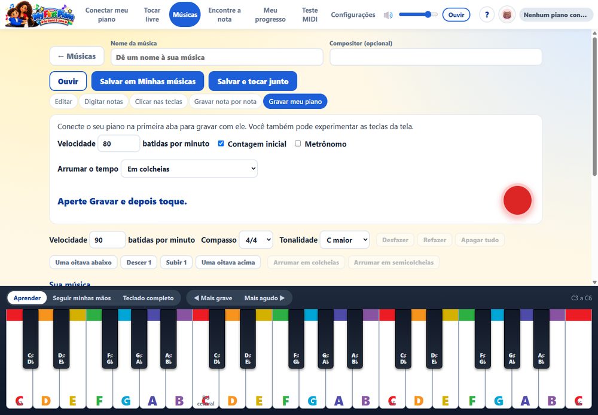This screenshot has width=598, height=415.
Task: Click the My First Piano logo
Action: click(x=39, y=14)
